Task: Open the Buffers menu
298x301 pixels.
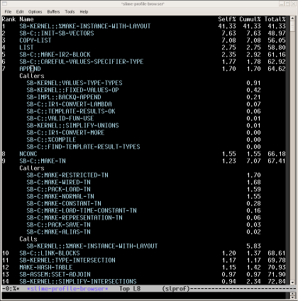Action: [x=53, y=11]
